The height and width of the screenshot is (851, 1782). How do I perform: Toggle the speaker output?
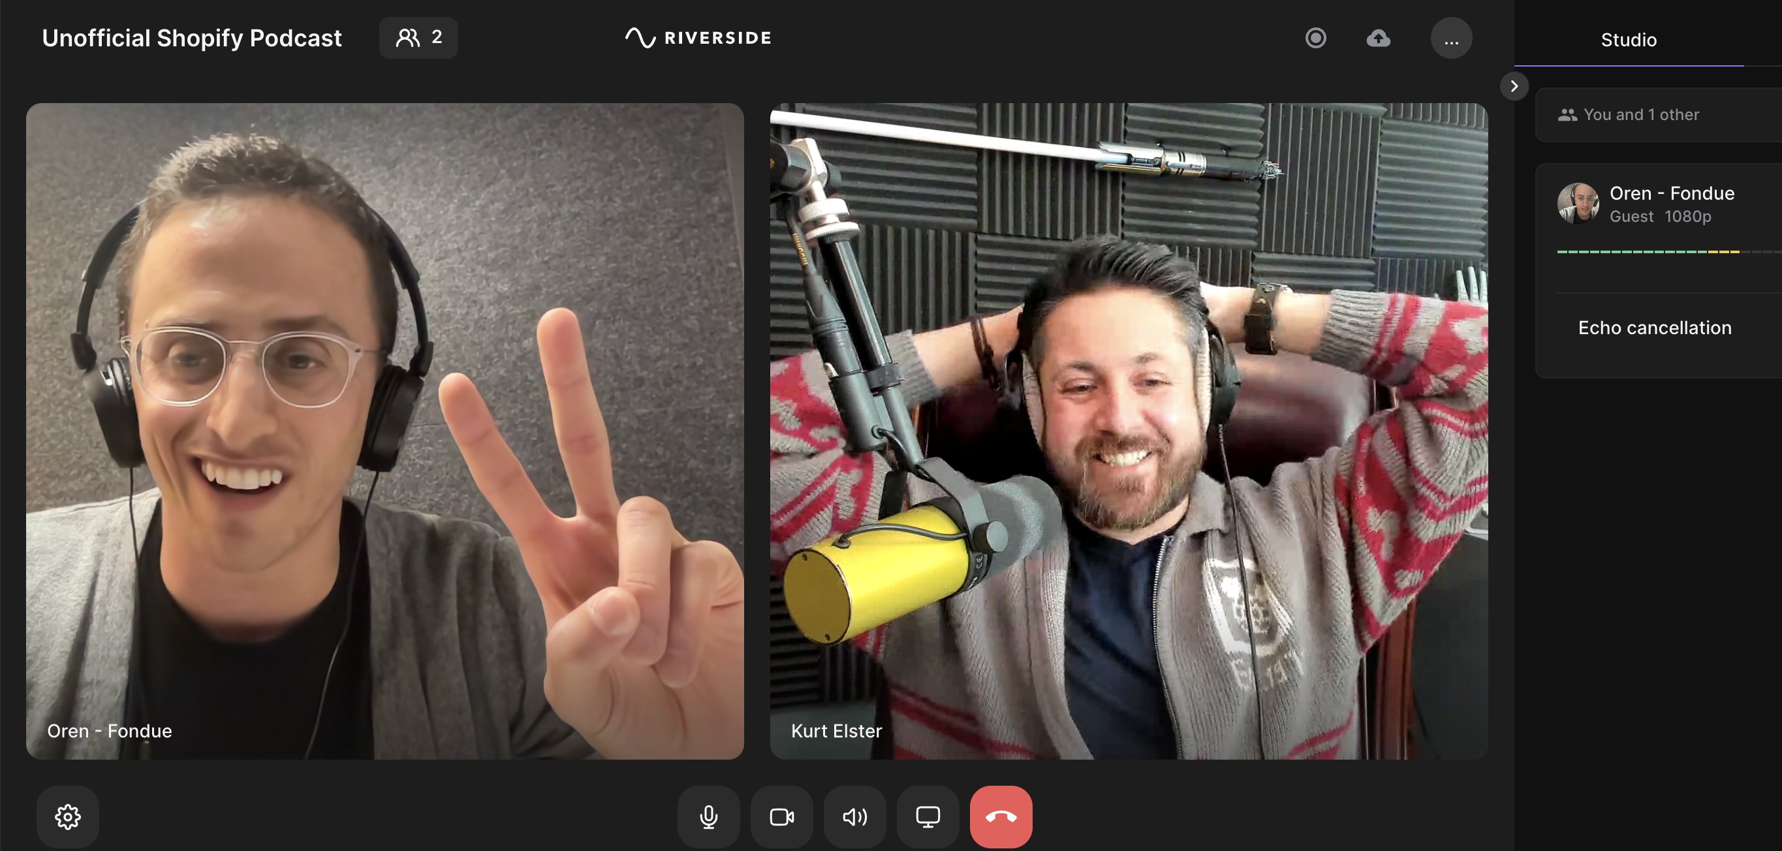[855, 816]
